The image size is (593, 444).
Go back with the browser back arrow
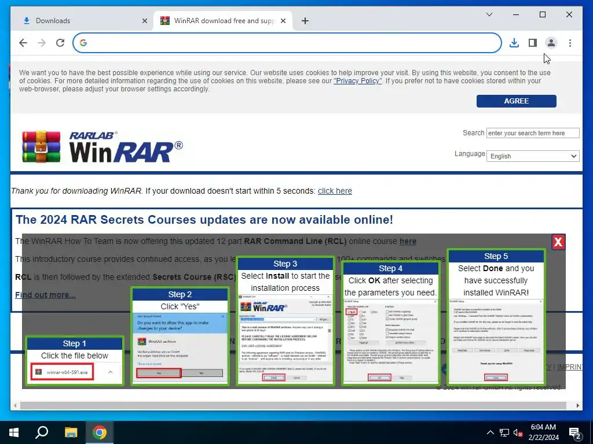pyautogui.click(x=23, y=43)
